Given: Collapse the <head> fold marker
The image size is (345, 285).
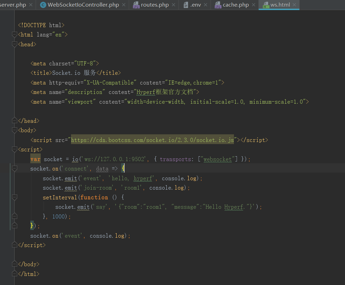Looking at the screenshot, I should point(15,44).
